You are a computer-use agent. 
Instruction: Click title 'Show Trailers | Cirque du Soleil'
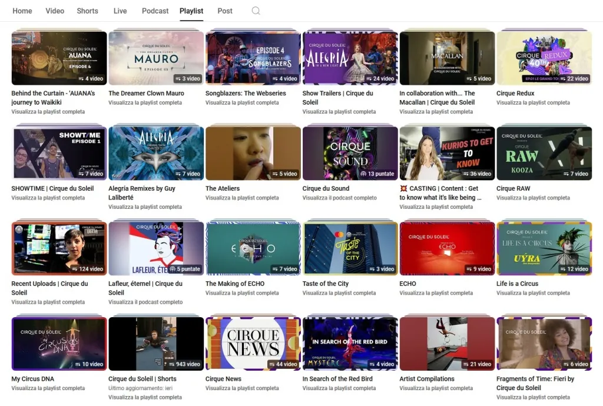click(337, 98)
